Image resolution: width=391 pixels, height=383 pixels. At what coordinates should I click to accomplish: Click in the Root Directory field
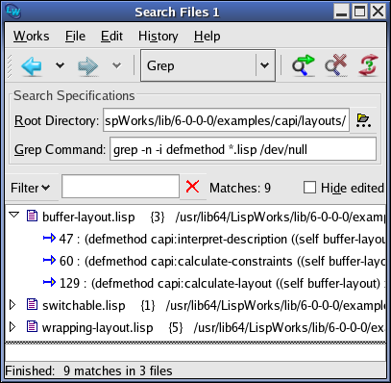226,120
